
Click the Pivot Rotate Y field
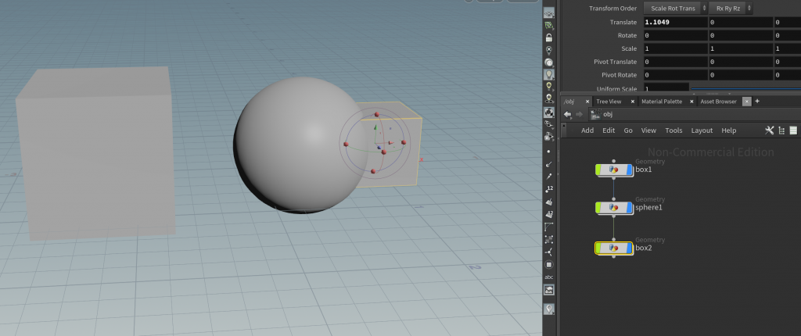click(741, 75)
